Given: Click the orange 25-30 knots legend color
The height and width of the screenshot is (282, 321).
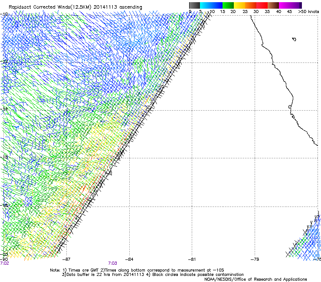Looking at the screenshot, I should (x=251, y=5).
